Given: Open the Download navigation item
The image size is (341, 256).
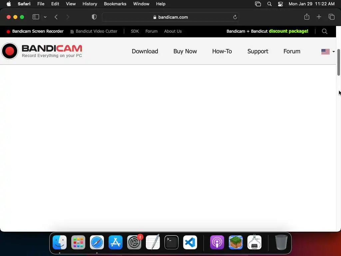Looking at the screenshot, I should coord(145,51).
